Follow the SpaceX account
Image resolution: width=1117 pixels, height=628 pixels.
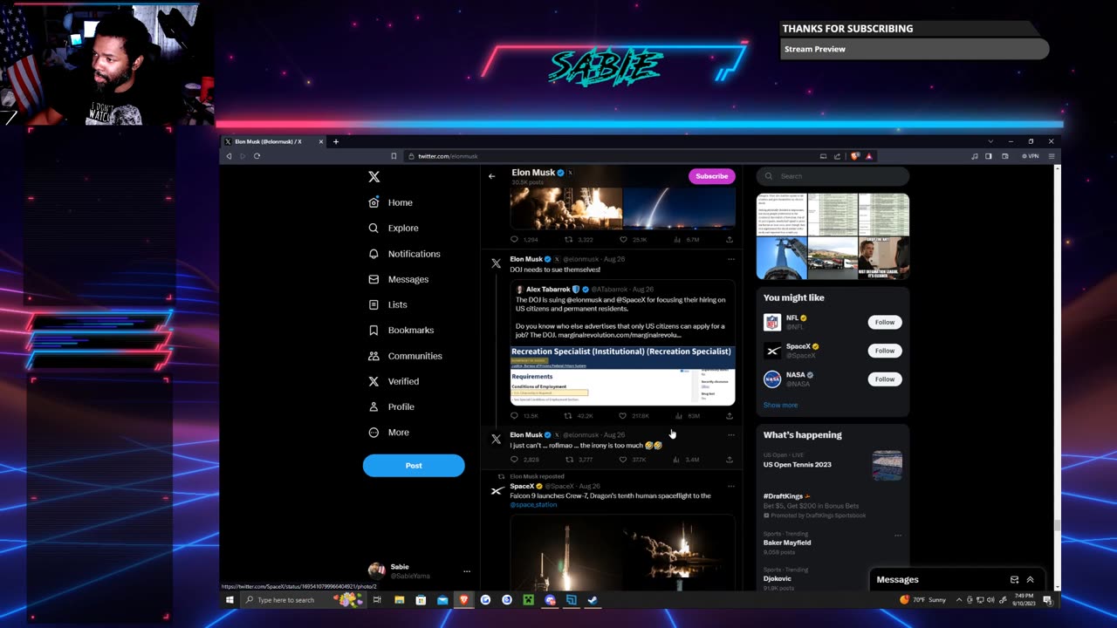click(x=884, y=351)
